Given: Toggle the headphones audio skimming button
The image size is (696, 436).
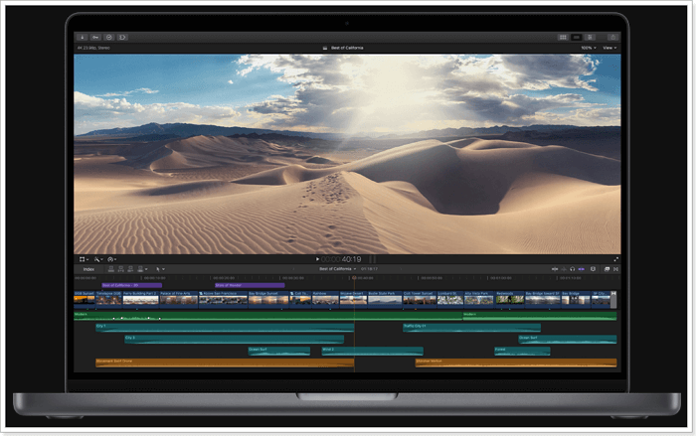Looking at the screenshot, I should (574, 269).
